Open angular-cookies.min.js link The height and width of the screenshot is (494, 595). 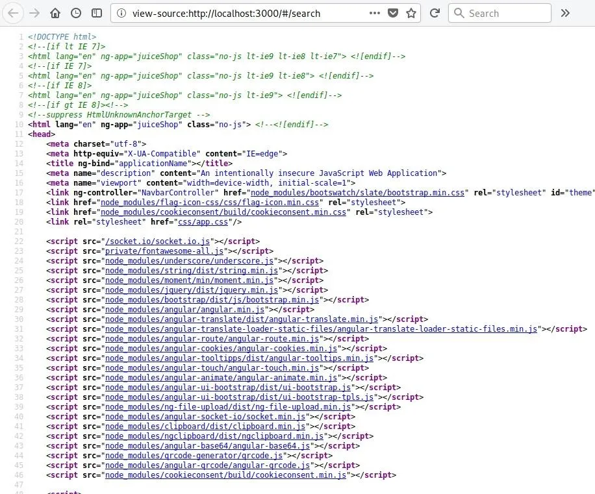coord(222,349)
